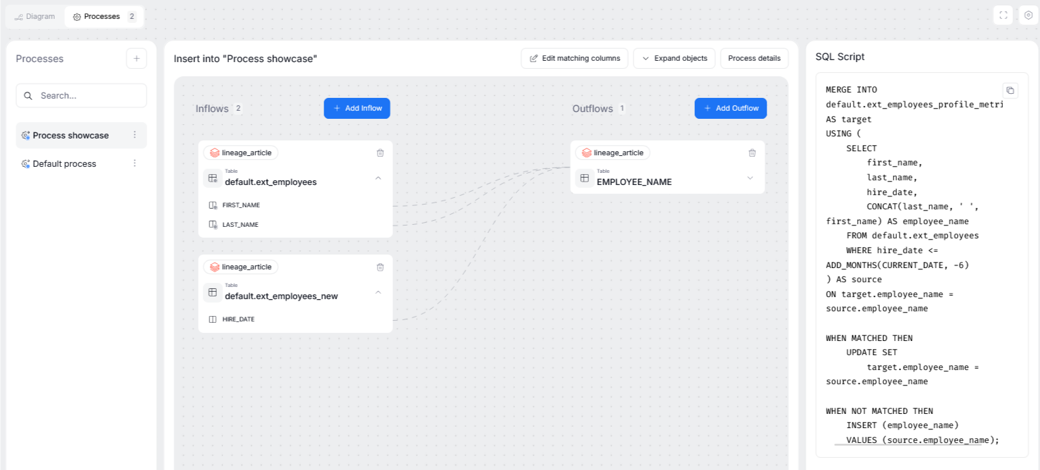Click the Add Outflow button

coord(731,108)
